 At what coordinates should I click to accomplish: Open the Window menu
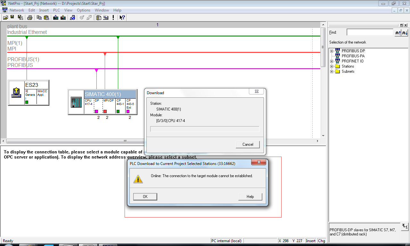tap(102, 10)
